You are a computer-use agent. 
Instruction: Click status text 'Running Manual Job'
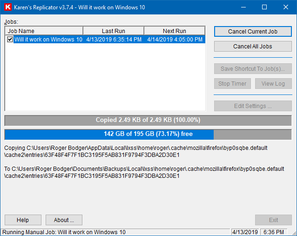point(64,232)
